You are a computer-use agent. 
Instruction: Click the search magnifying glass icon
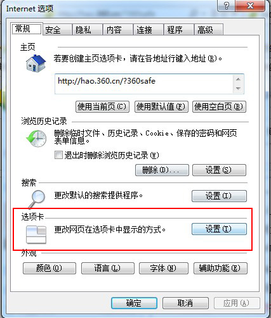click(x=37, y=199)
